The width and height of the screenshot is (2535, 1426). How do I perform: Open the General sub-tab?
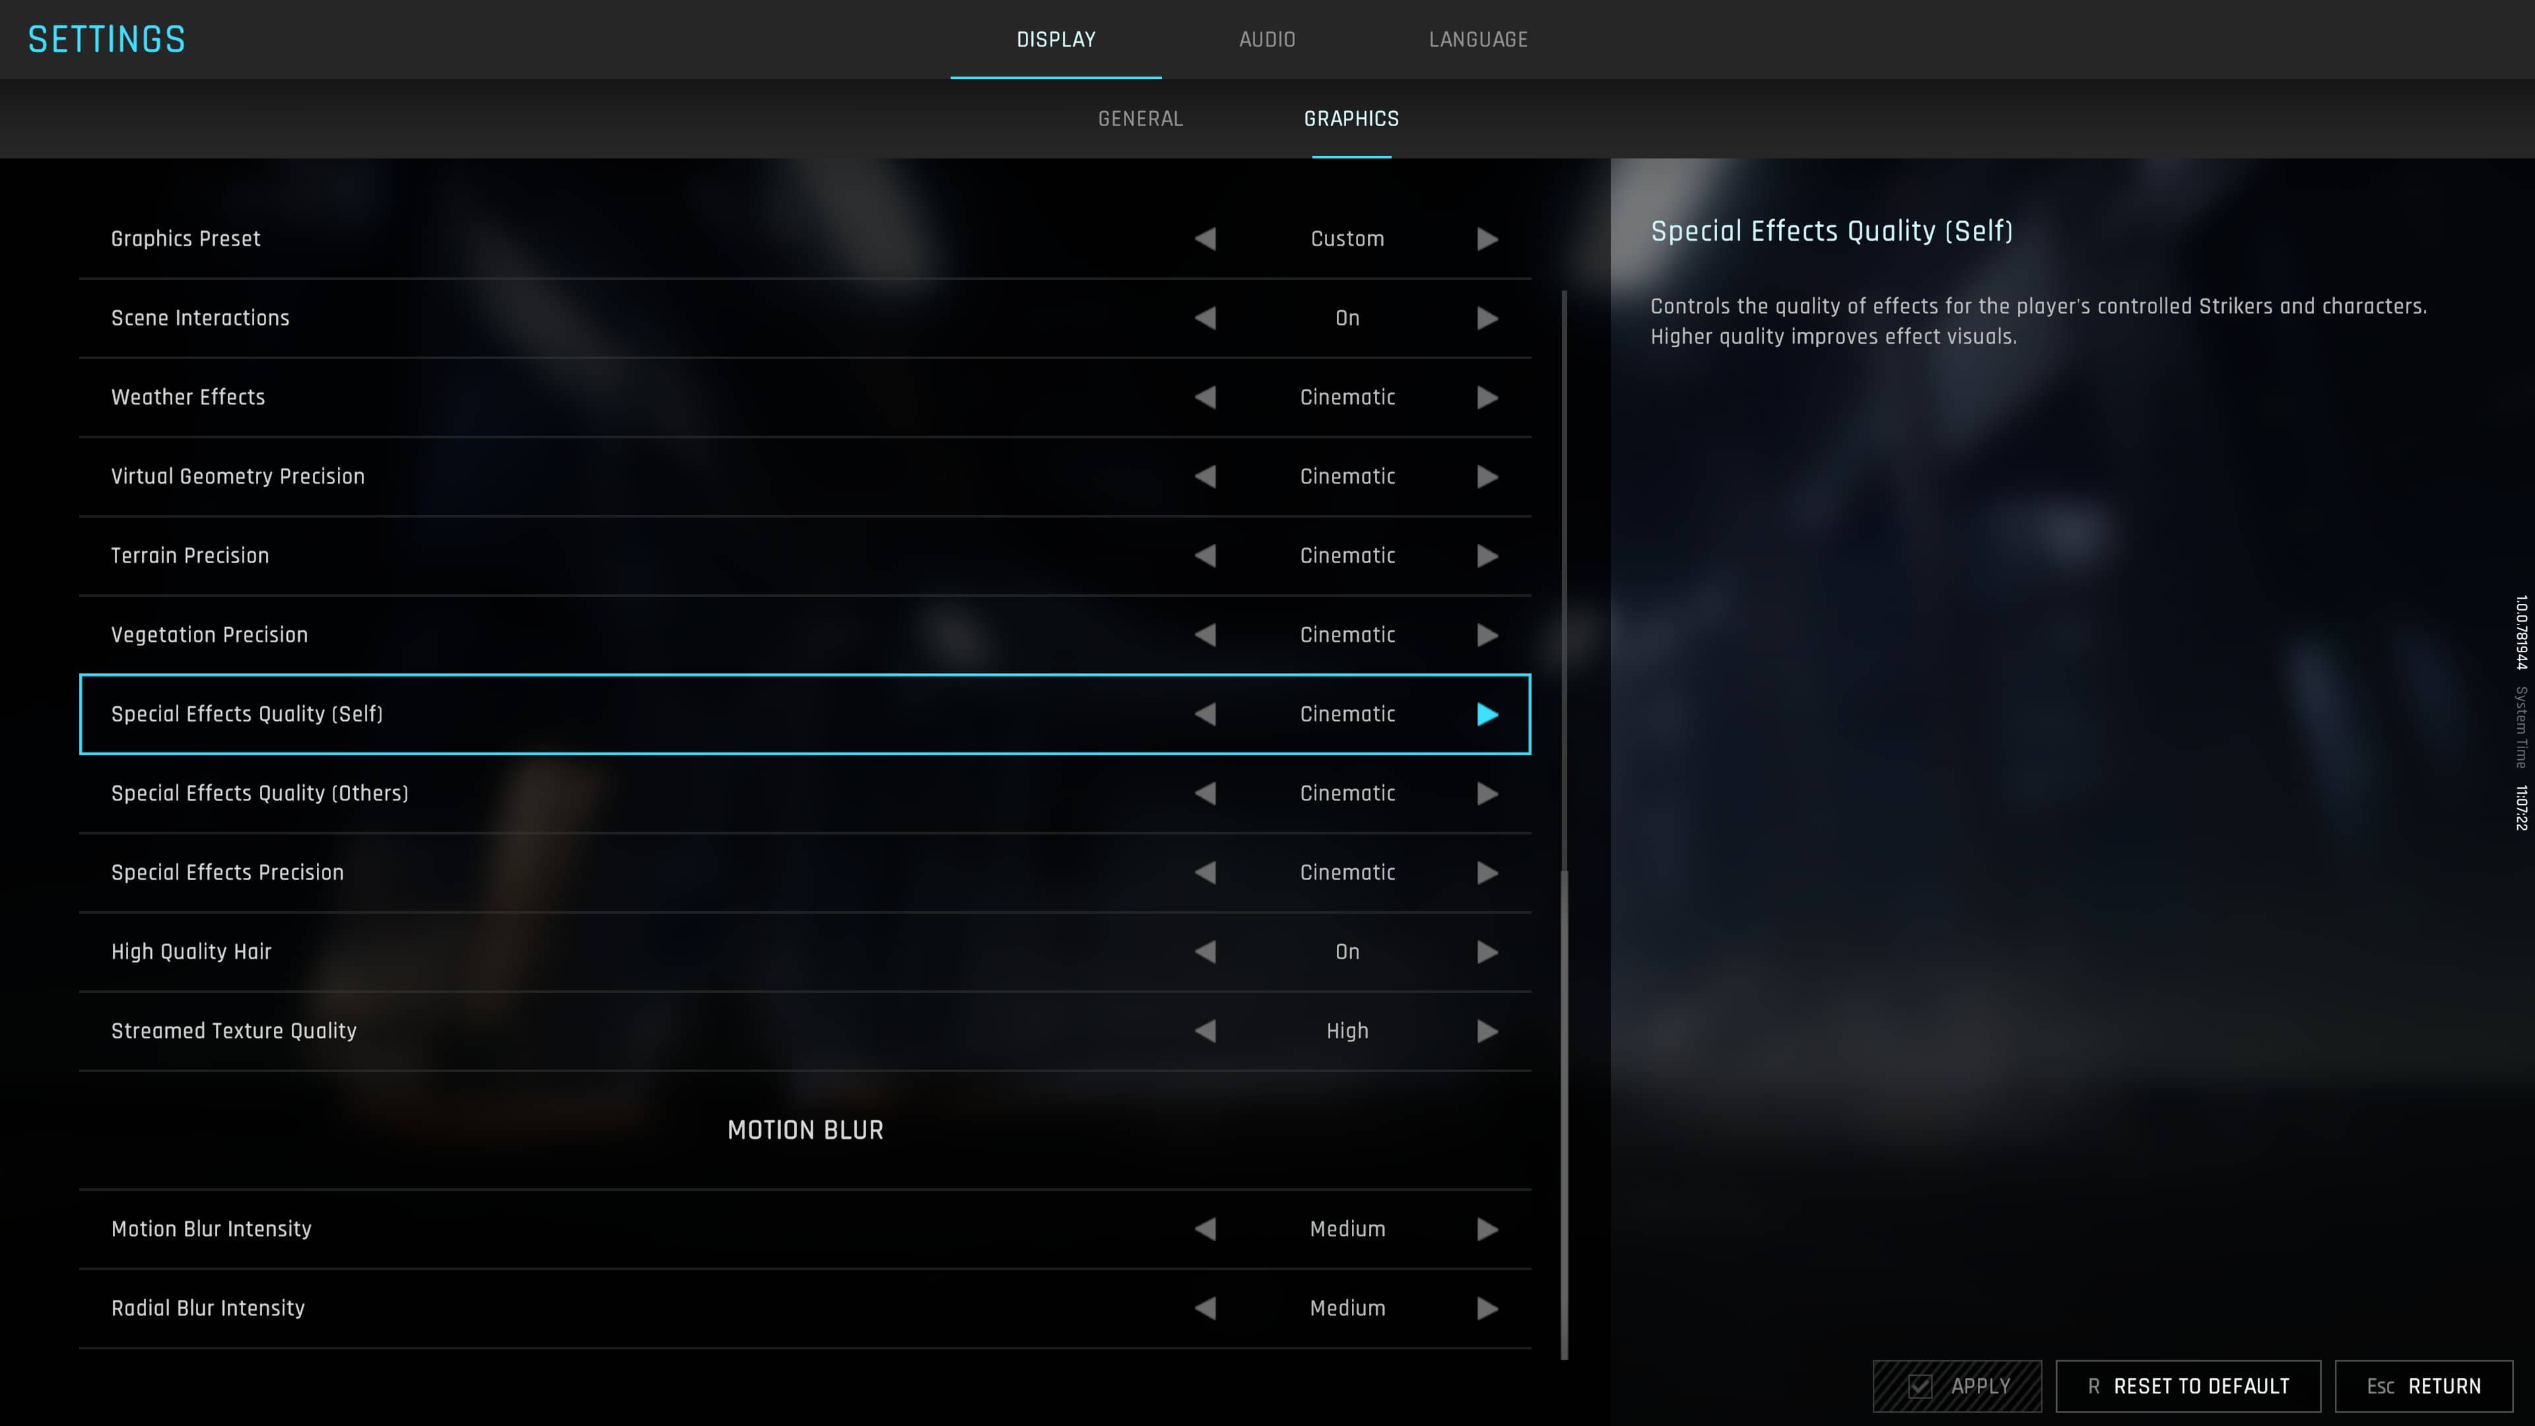[x=1141, y=119]
